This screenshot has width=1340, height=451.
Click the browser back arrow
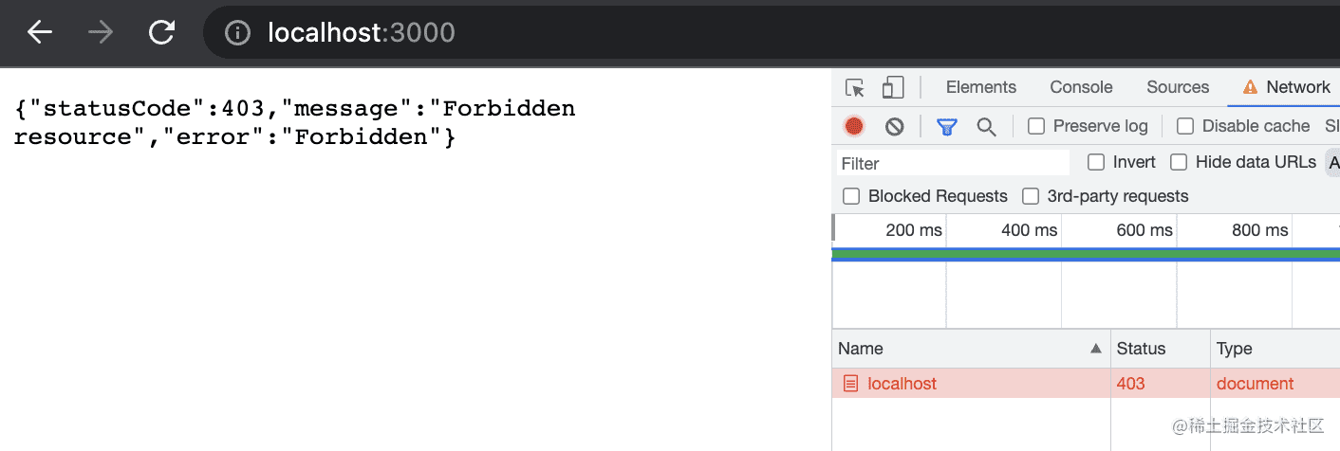click(x=40, y=33)
